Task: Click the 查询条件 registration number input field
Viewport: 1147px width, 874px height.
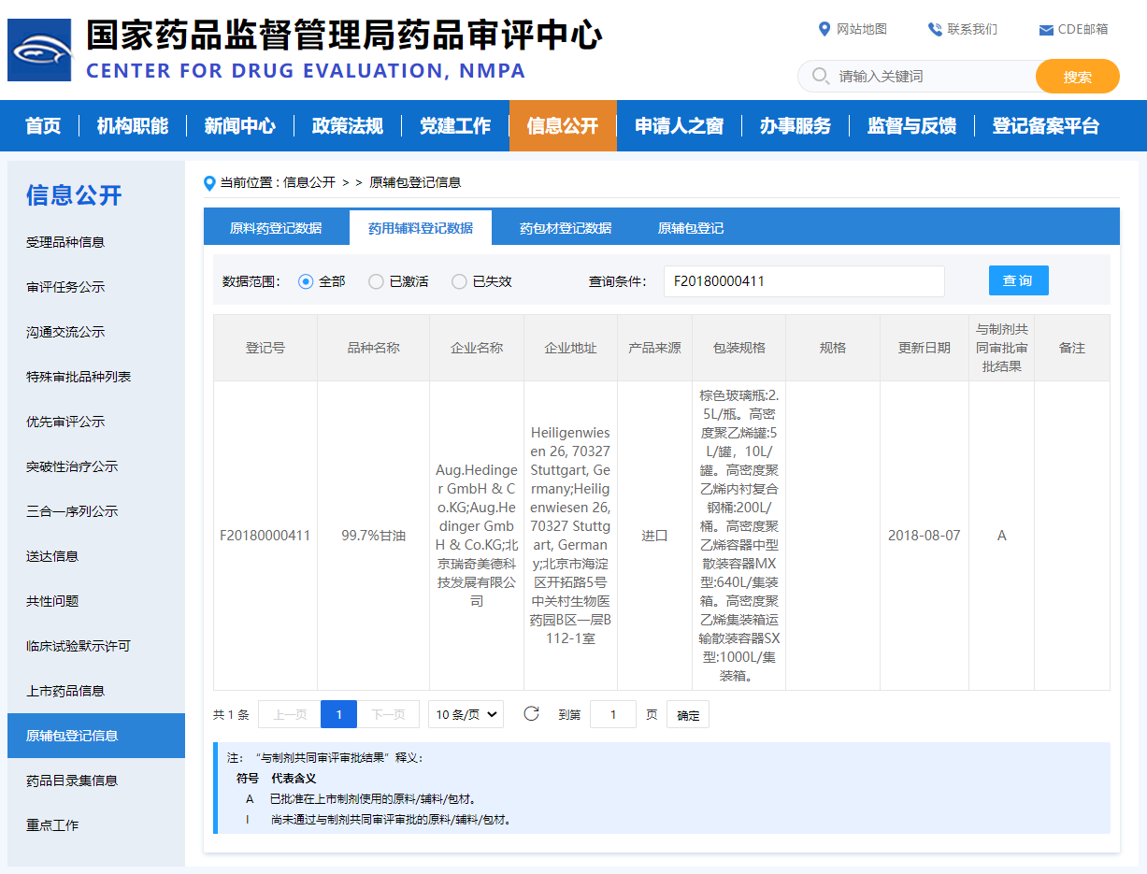Action: click(803, 281)
